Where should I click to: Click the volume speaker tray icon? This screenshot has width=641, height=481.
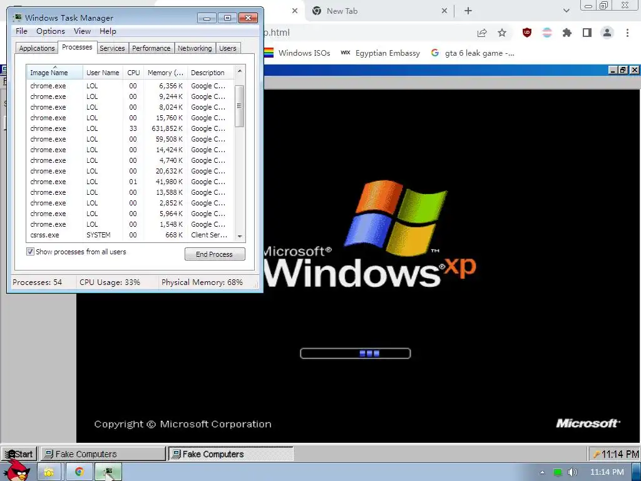(x=573, y=472)
